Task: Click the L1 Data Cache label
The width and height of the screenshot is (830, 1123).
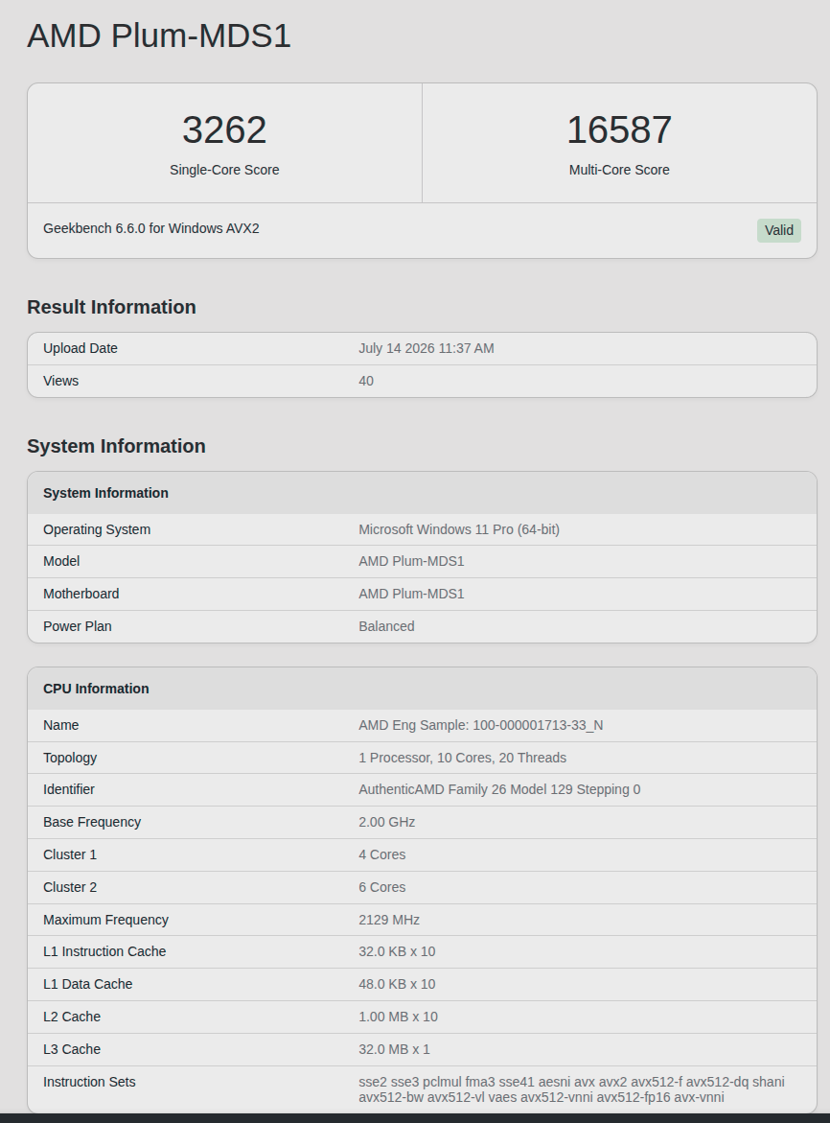Action: (x=87, y=984)
